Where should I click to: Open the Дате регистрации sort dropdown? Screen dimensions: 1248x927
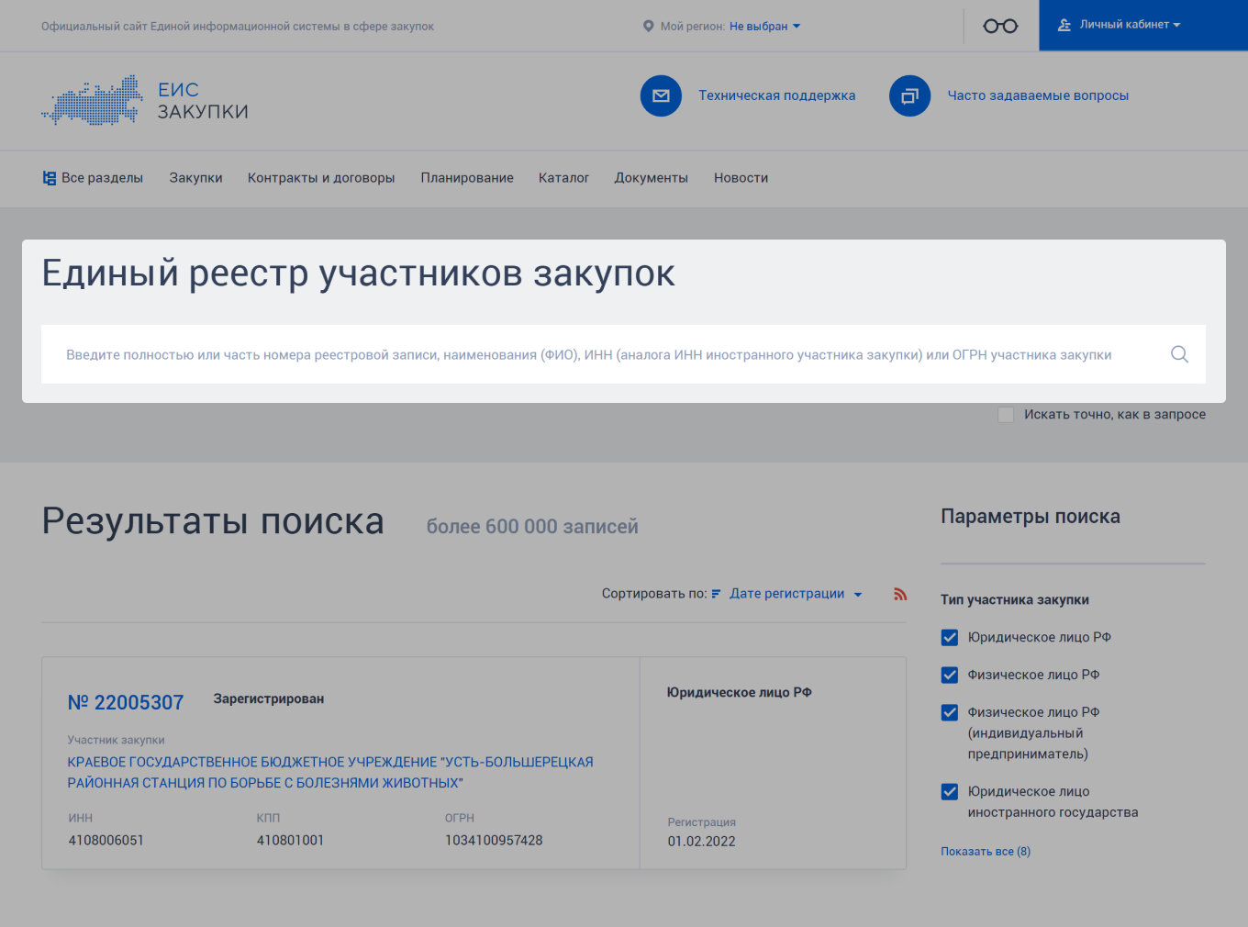pos(796,594)
